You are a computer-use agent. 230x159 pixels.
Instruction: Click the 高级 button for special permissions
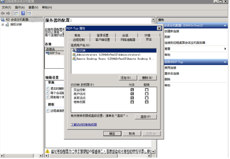146,116
